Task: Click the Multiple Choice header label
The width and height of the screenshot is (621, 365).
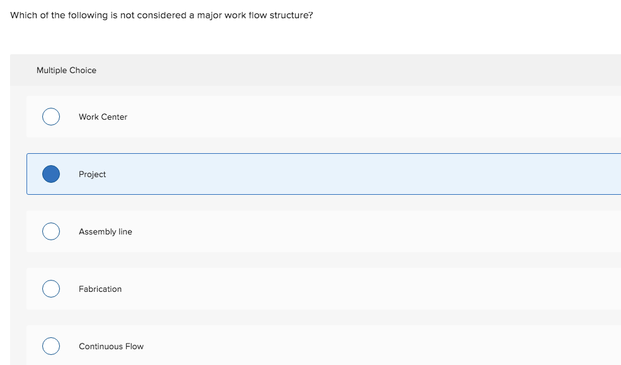Action: pyautogui.click(x=66, y=70)
